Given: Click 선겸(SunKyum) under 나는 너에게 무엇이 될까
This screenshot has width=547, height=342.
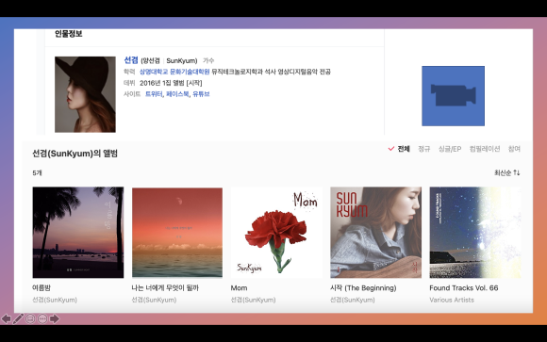Looking at the screenshot, I should pos(154,300).
